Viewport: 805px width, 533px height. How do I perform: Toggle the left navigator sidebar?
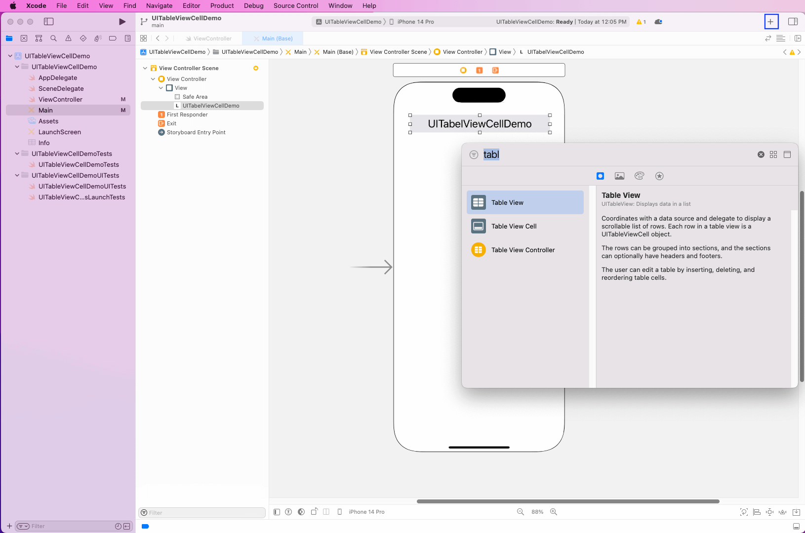(x=48, y=22)
